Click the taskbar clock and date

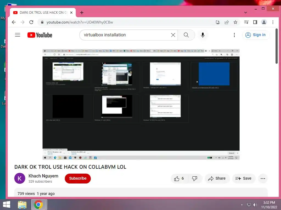click(269, 205)
